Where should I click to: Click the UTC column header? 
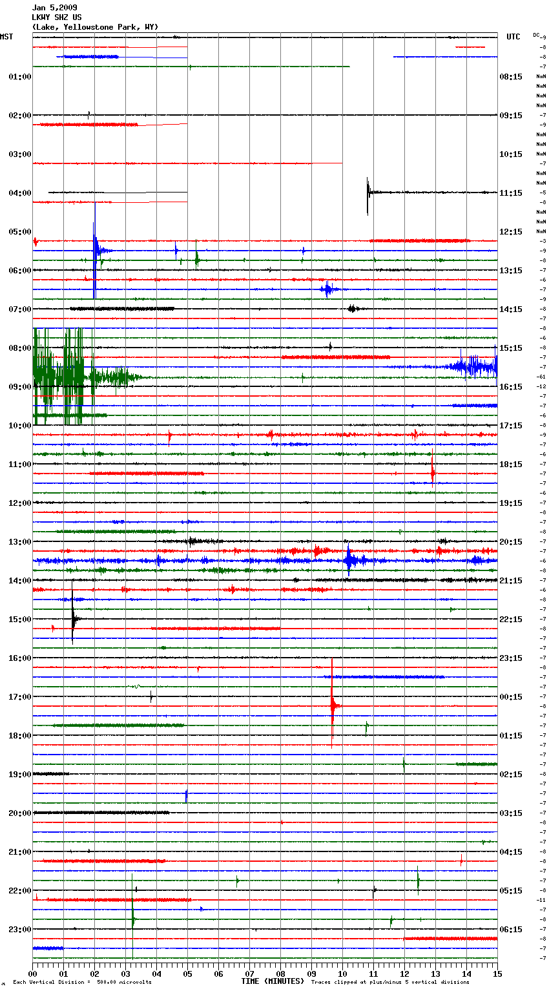(x=513, y=37)
